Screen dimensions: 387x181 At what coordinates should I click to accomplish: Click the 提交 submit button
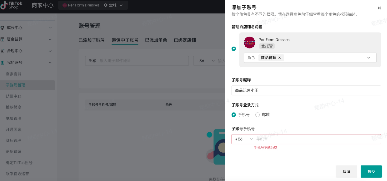(x=371, y=172)
